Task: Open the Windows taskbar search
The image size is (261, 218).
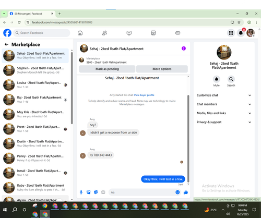Action: click(15, 210)
